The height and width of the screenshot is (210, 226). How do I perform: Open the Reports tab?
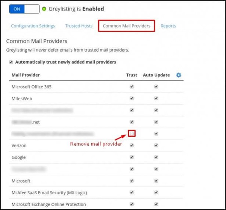(168, 26)
